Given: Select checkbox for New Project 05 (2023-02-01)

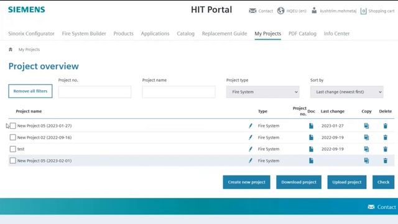Looking at the screenshot, I should pyautogui.click(x=12, y=161).
